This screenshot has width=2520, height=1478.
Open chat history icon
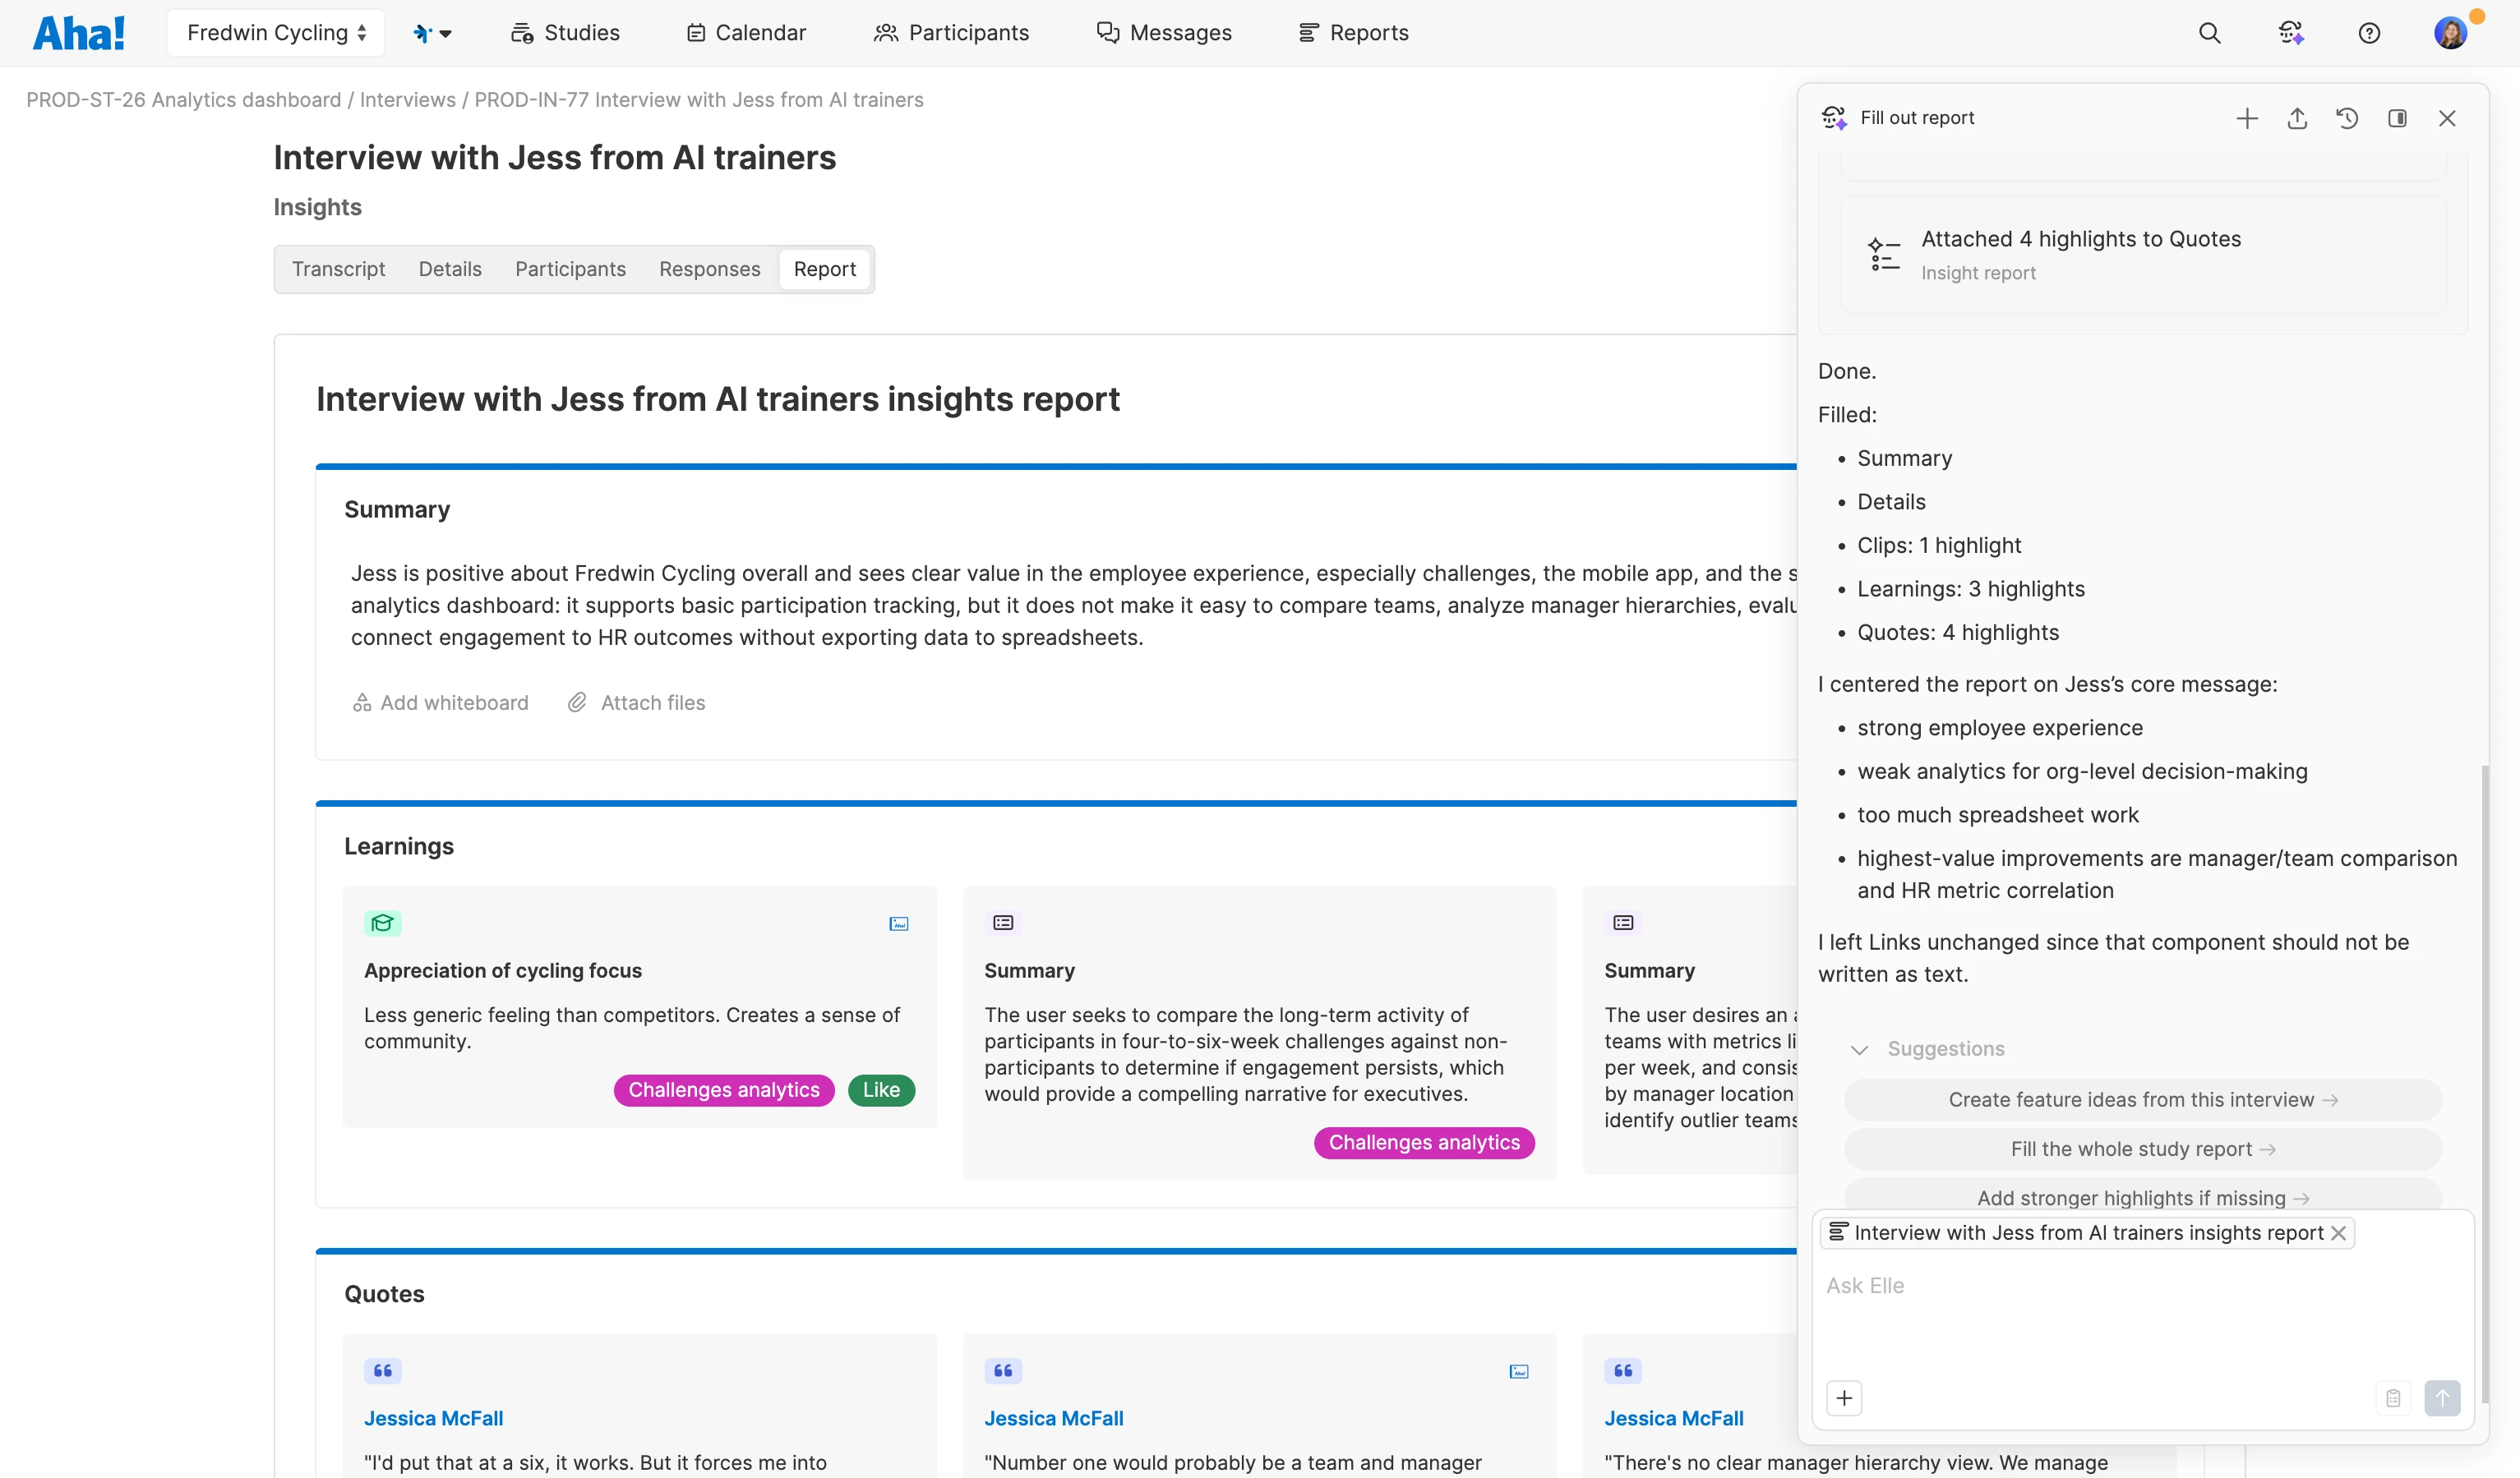coord(2347,118)
